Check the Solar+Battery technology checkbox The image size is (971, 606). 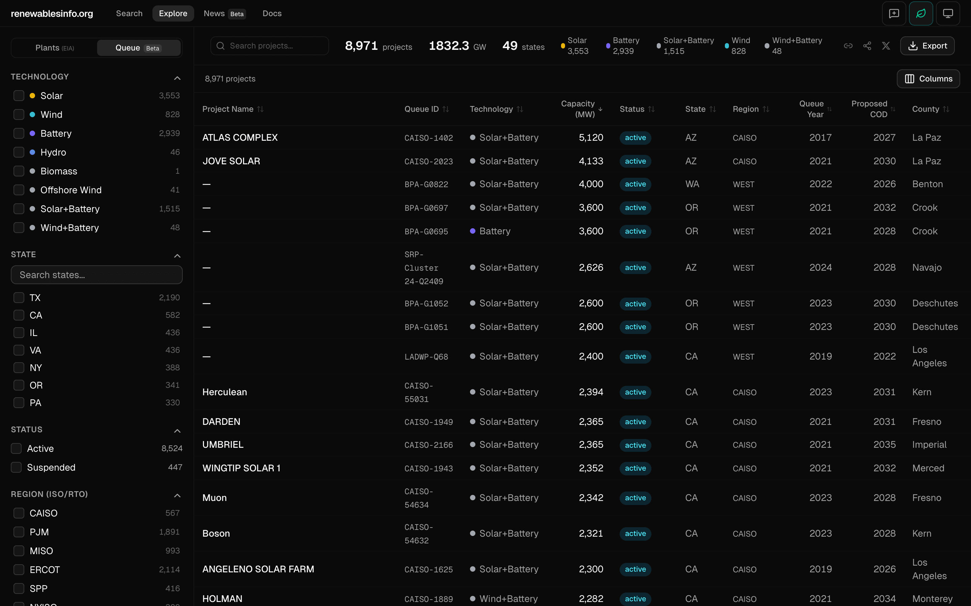pyautogui.click(x=19, y=209)
